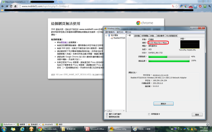The width and height of the screenshot is (212, 132).
Task: Toggle the checkbox below show tray icon
Action: 107,117
